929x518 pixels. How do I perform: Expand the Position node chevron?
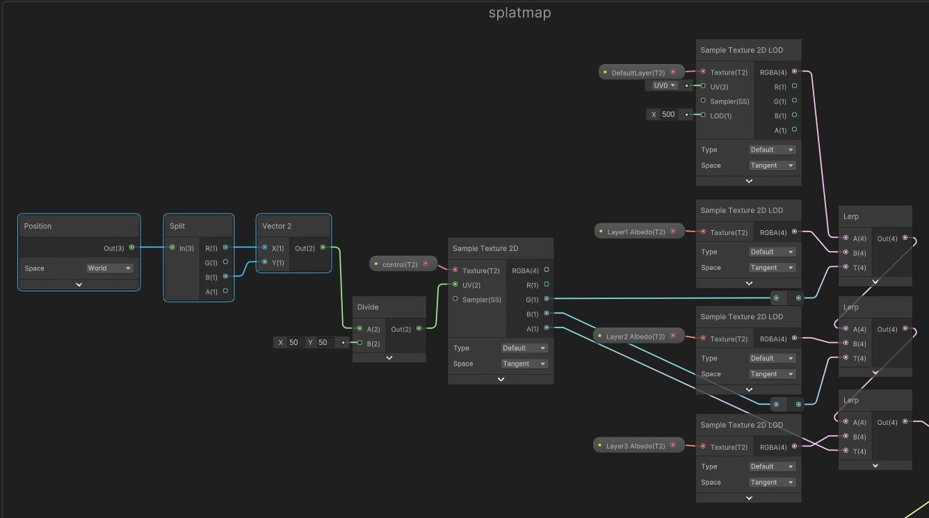coord(79,284)
